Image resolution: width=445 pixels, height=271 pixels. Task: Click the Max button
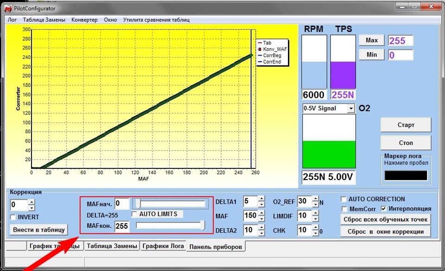(371, 40)
